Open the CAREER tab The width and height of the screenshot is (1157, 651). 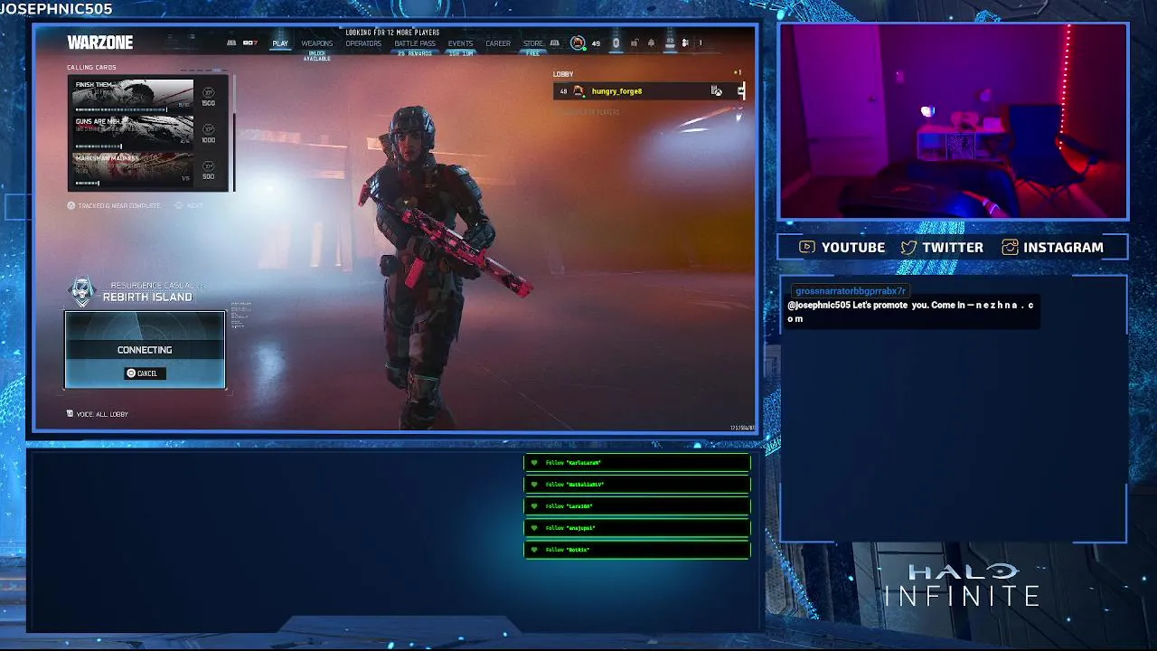pos(498,43)
